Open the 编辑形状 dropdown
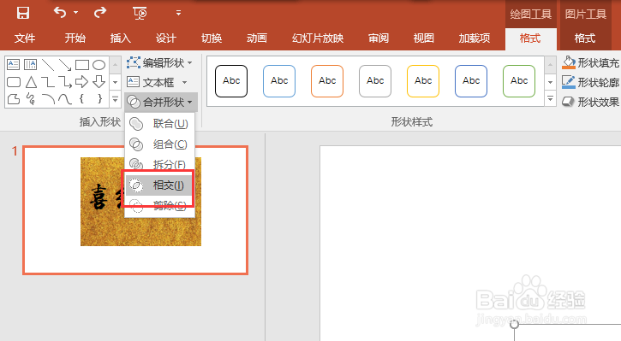This screenshot has width=621, height=341. 159,62
